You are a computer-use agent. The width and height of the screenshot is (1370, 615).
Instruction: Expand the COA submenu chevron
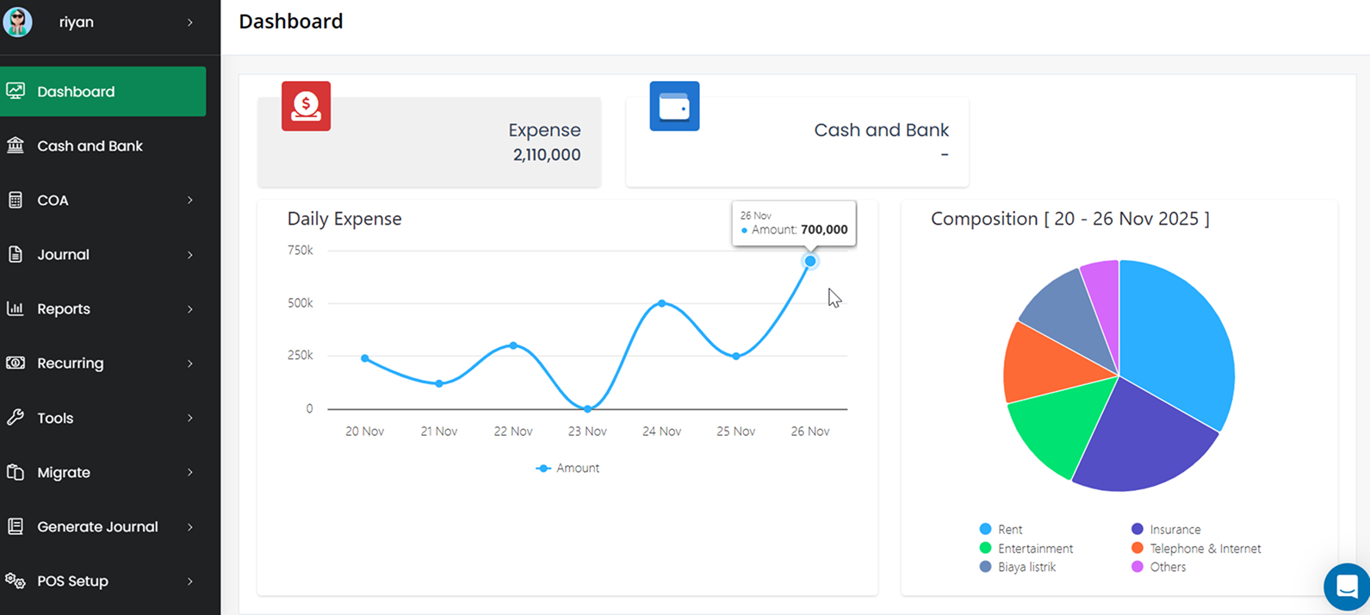pyautogui.click(x=190, y=200)
